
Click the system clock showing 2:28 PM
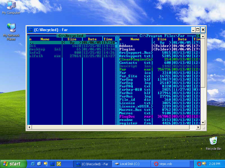[215, 164]
